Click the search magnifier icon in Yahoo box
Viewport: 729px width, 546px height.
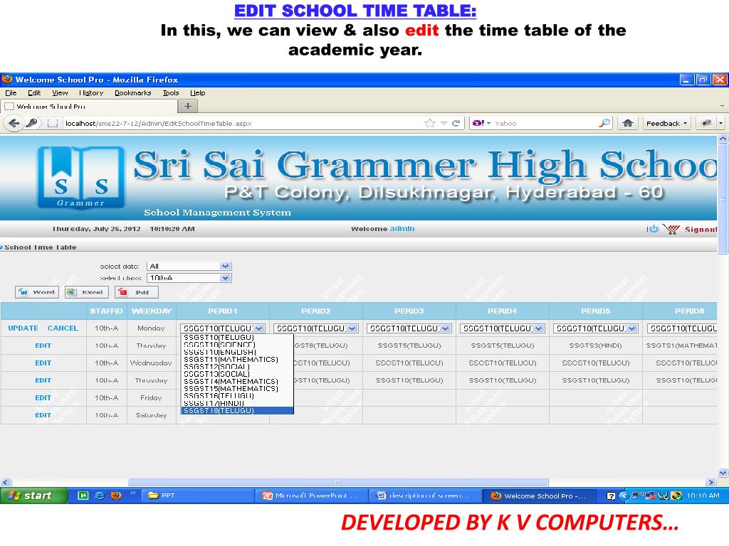point(604,123)
